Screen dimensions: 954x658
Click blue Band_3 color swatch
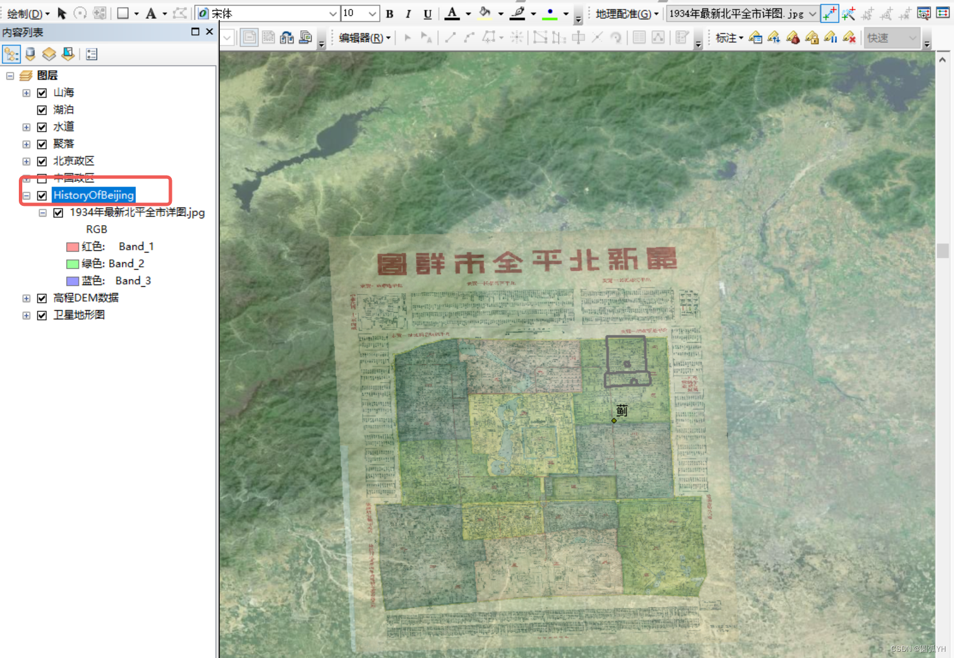click(x=73, y=281)
